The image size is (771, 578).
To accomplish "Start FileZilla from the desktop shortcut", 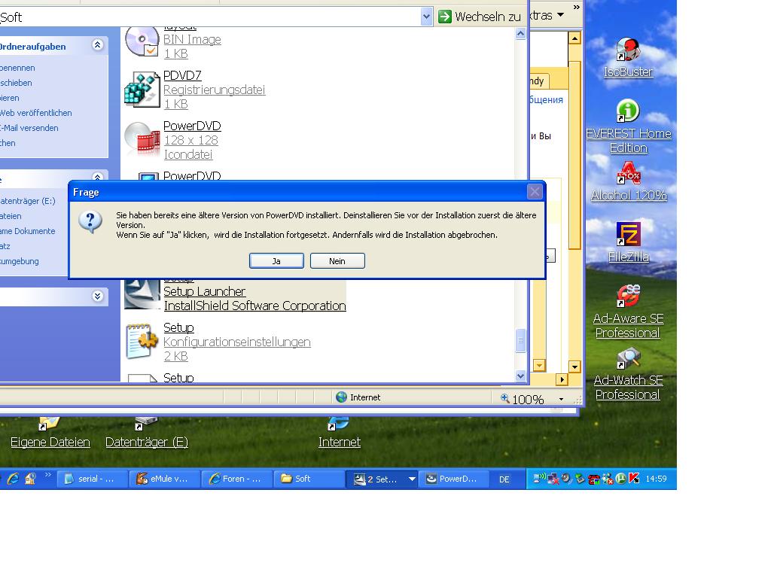I will point(629,242).
